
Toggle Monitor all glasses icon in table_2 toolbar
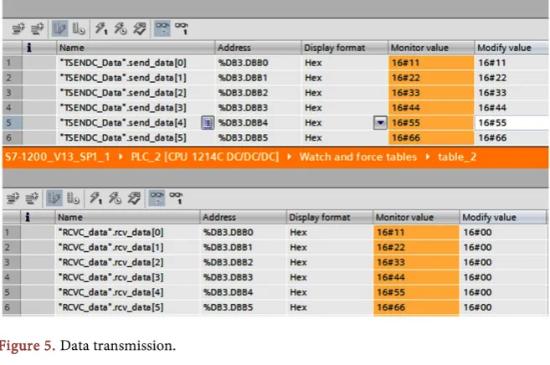coord(157,198)
